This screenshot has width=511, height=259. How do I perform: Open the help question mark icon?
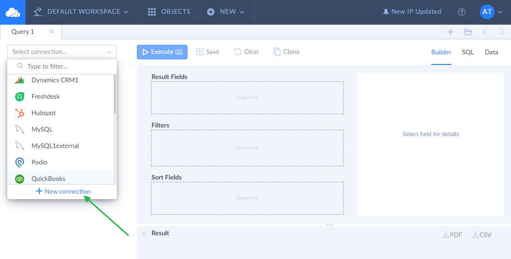tap(462, 12)
